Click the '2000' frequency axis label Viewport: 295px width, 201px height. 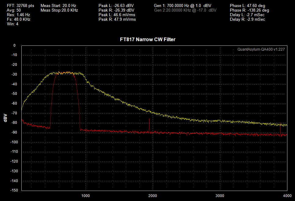coord(153,196)
